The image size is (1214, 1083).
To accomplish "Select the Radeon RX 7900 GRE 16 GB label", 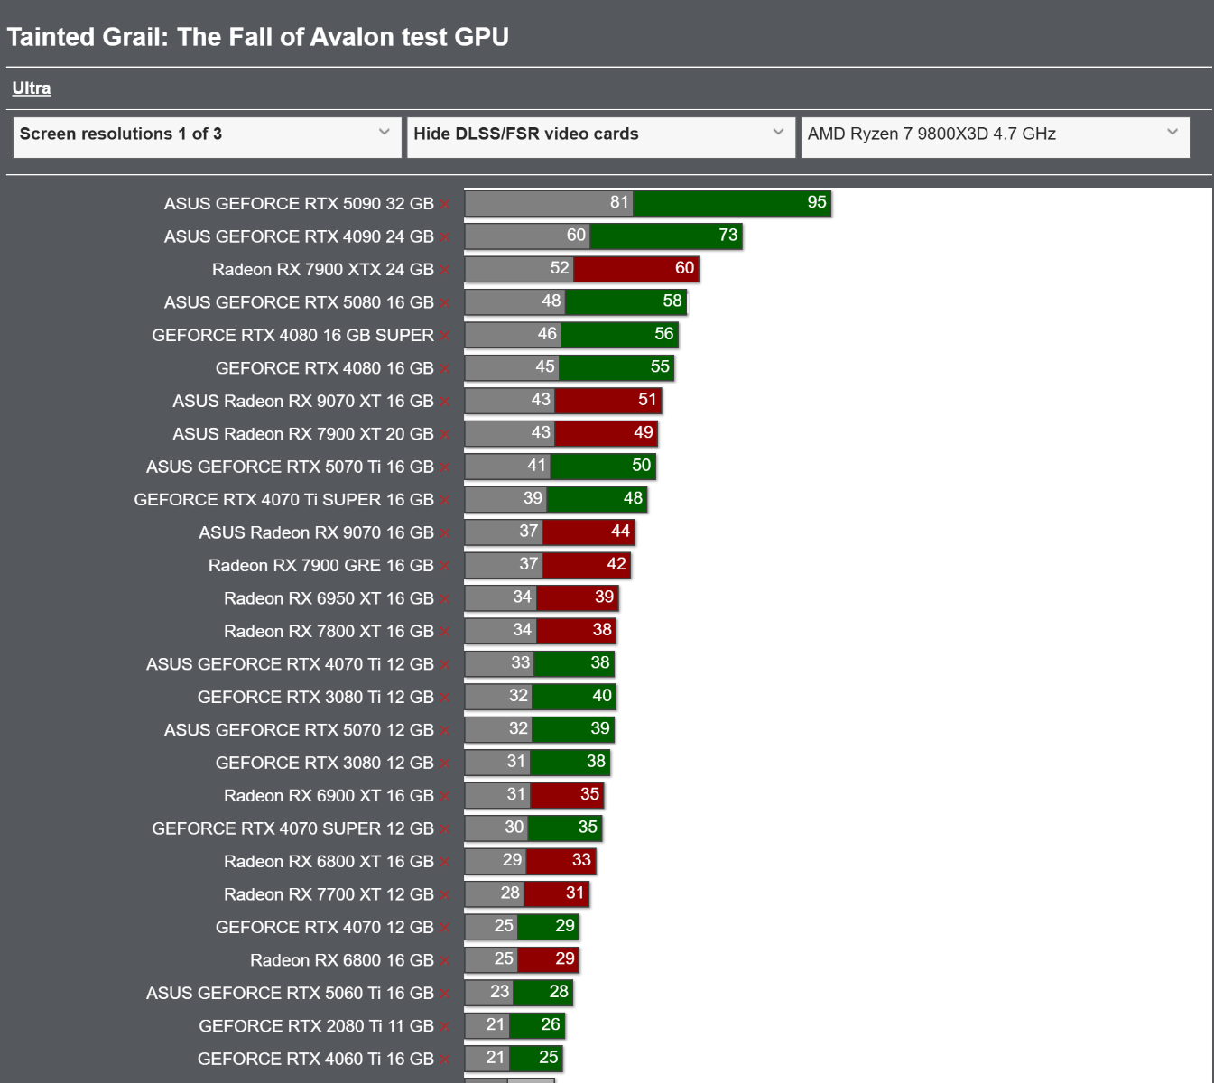I will (321, 566).
